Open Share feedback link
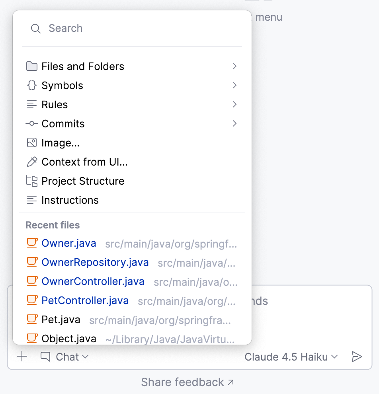The height and width of the screenshot is (394, 379). point(188,382)
